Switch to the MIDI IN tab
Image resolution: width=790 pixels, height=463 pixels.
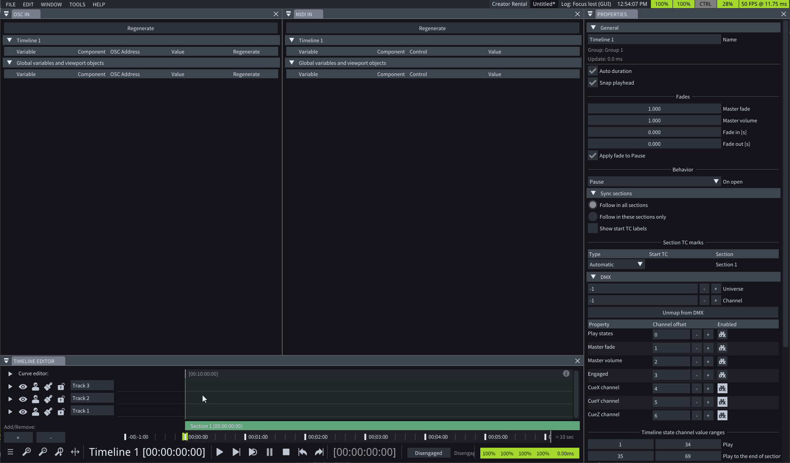click(304, 14)
